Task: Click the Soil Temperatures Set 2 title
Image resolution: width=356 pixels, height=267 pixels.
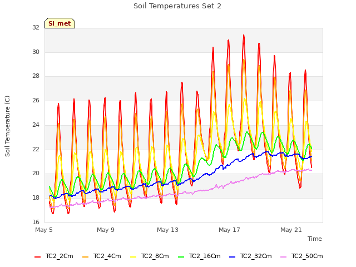Action: click(177, 6)
